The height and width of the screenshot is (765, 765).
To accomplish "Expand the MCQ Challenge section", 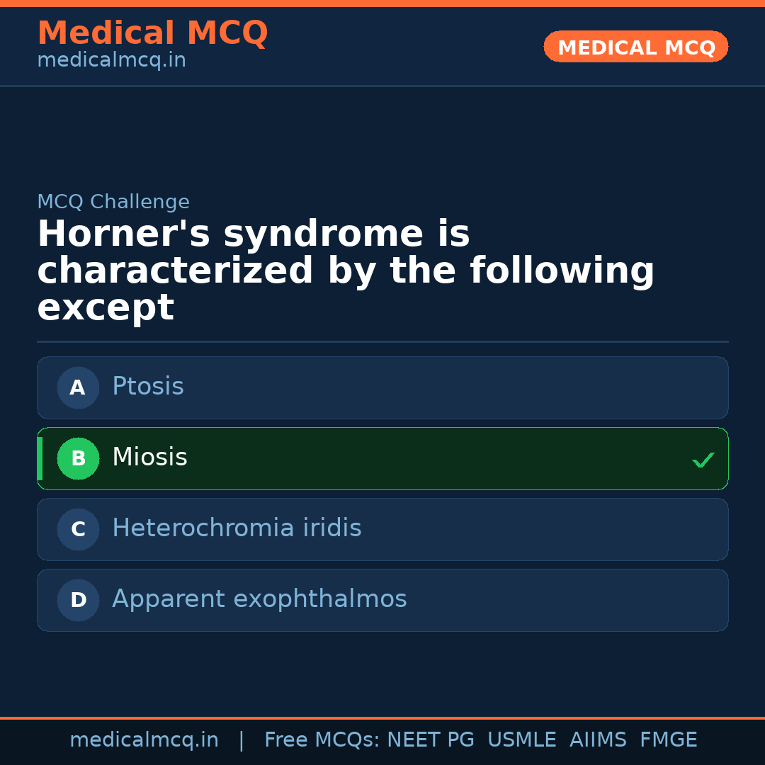I will 113,201.
